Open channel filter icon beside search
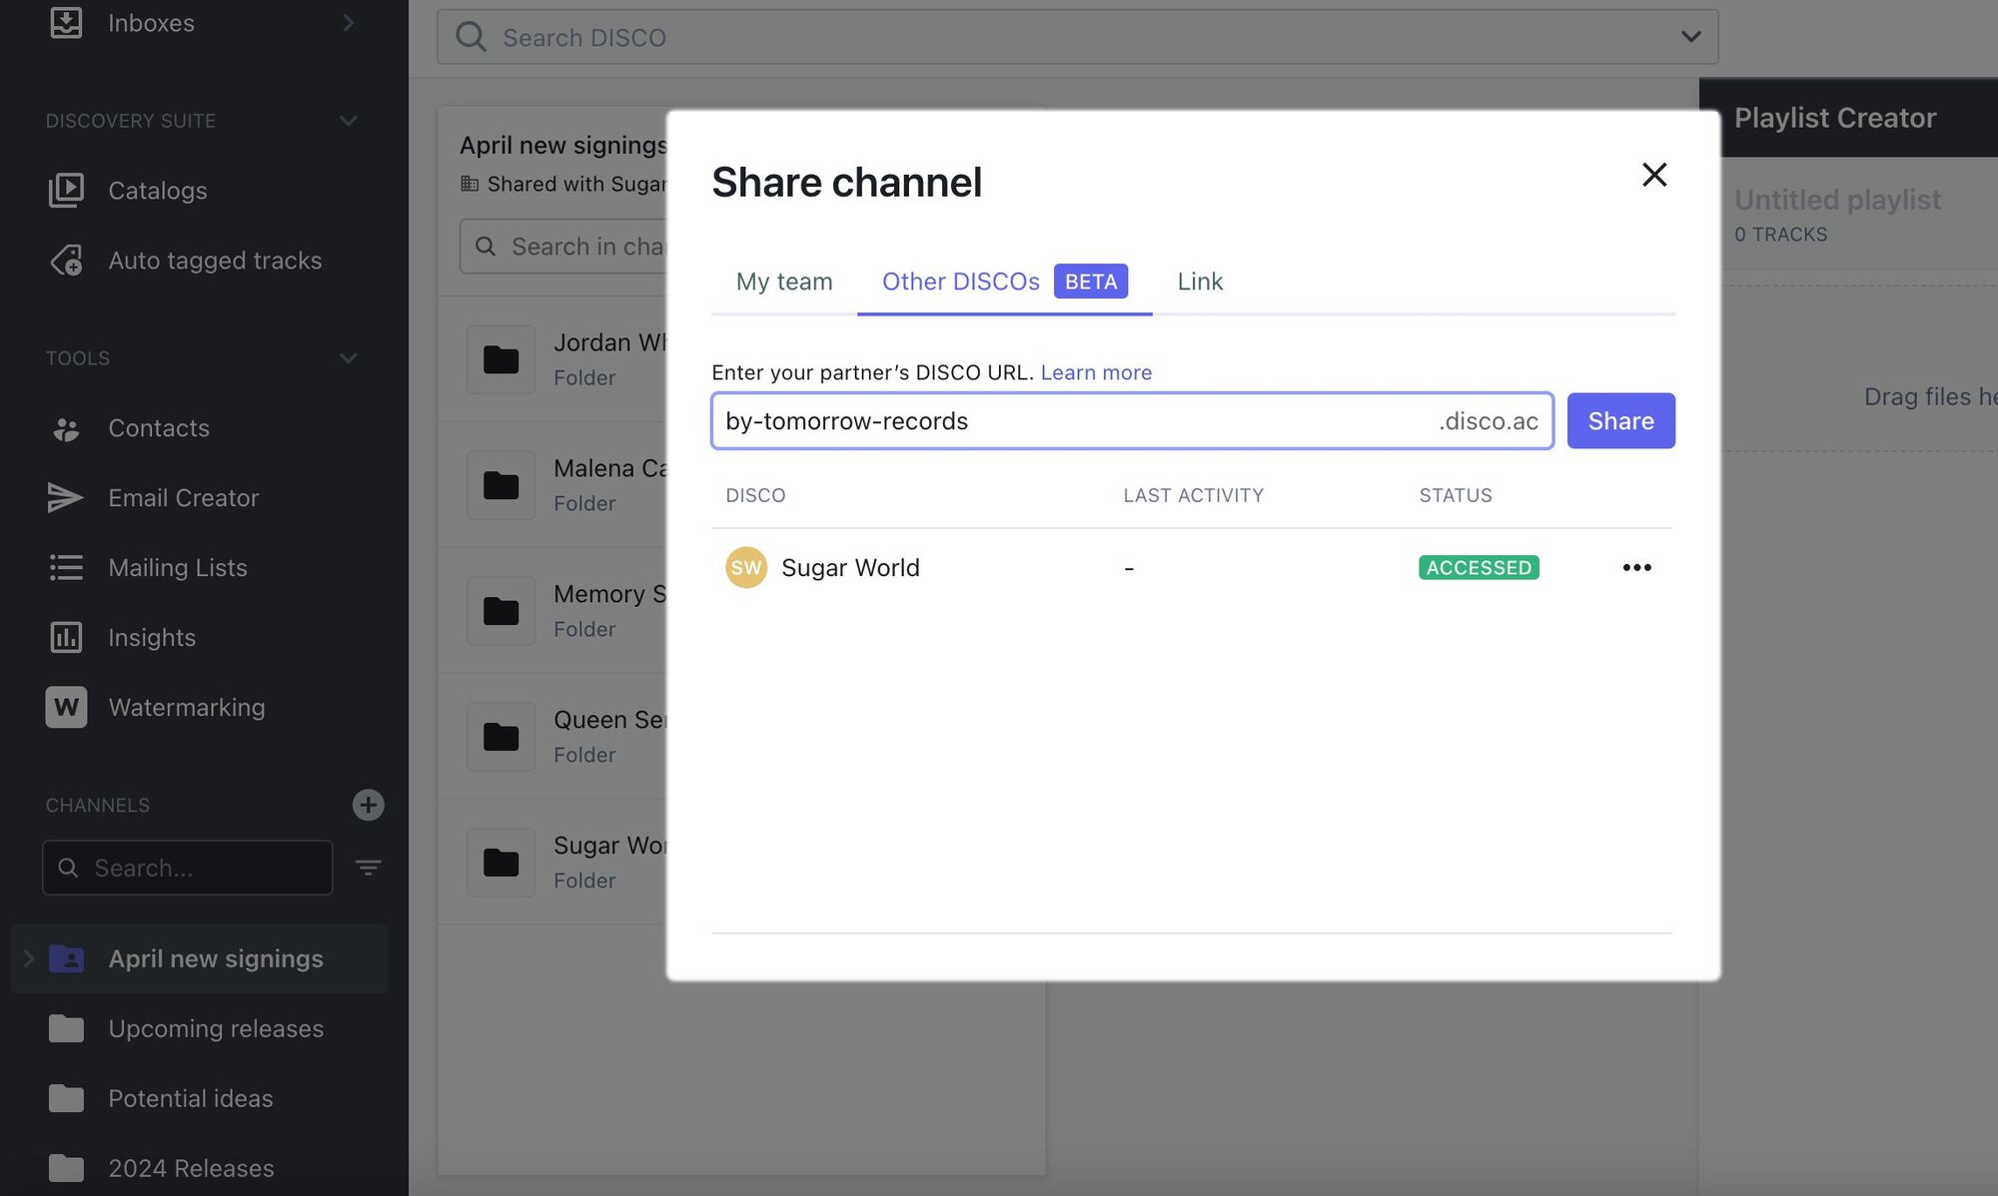This screenshot has width=1998, height=1196. tap(368, 868)
